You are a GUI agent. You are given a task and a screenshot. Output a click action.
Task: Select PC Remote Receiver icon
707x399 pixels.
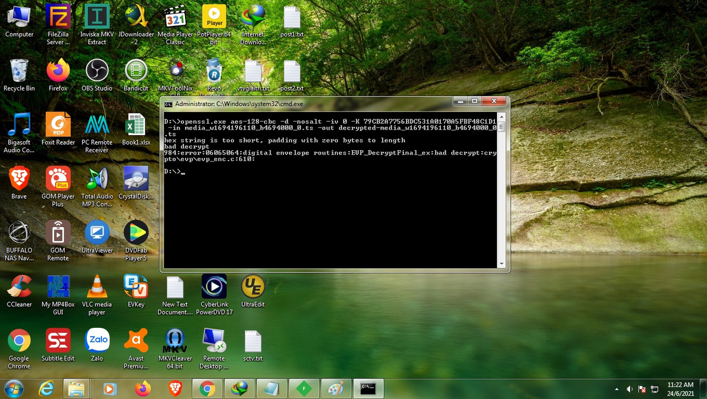[x=97, y=133]
